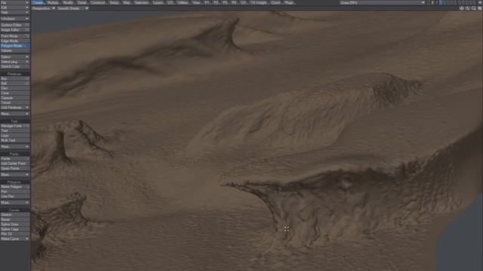
Task: Select the Bezier curve tool
Action: point(15,220)
